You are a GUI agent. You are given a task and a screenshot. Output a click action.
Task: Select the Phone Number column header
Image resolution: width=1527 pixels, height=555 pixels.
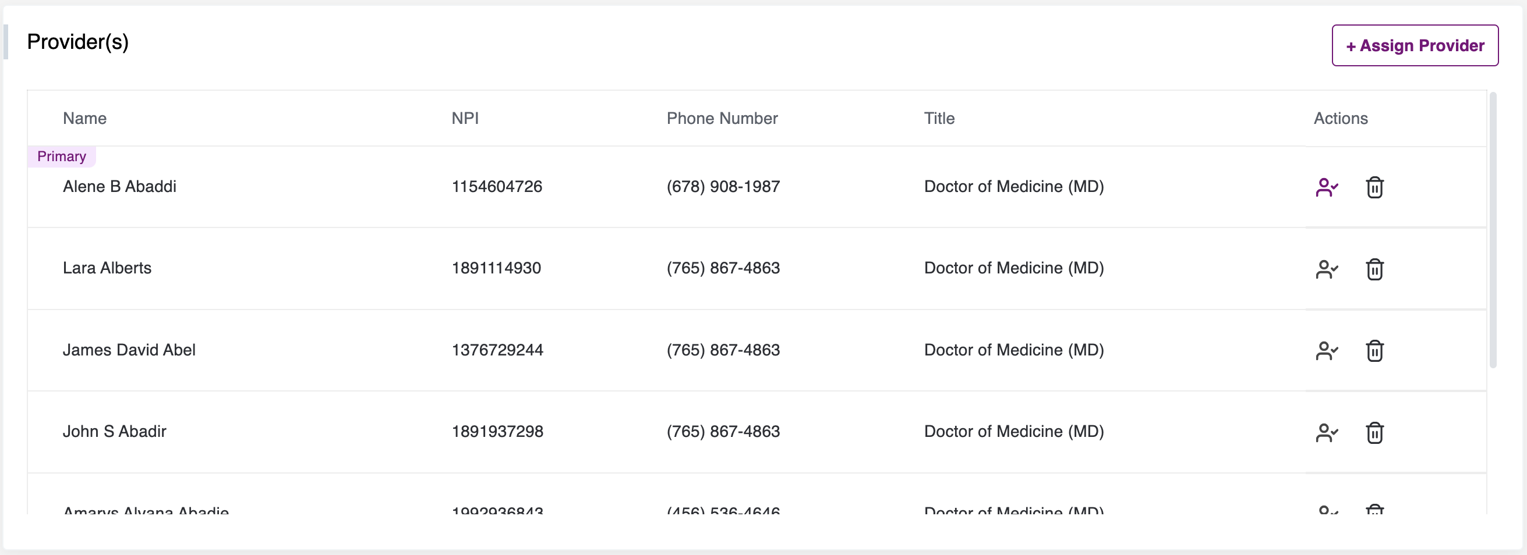pyautogui.click(x=722, y=119)
